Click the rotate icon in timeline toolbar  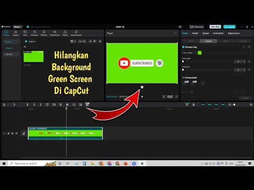[x=74, y=104]
